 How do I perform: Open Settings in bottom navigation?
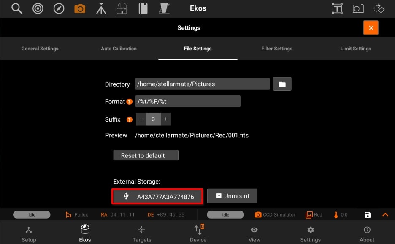coord(310,234)
